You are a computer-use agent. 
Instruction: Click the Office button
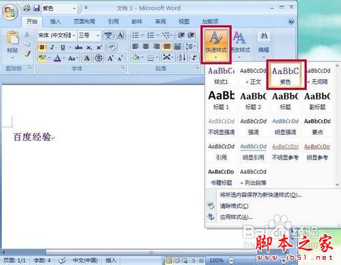[10, 12]
